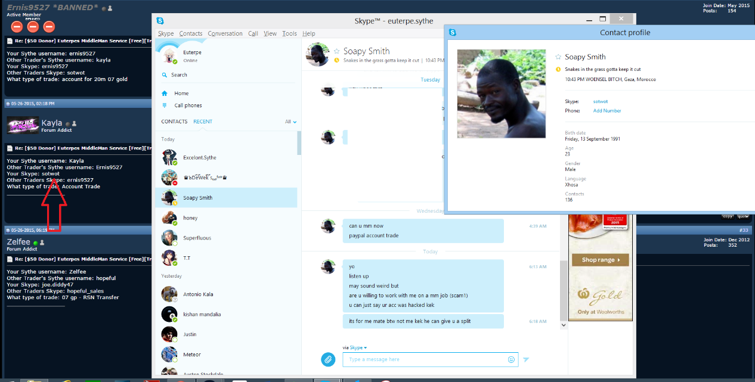Open the Skype menu
The width and height of the screenshot is (755, 382).
point(165,33)
